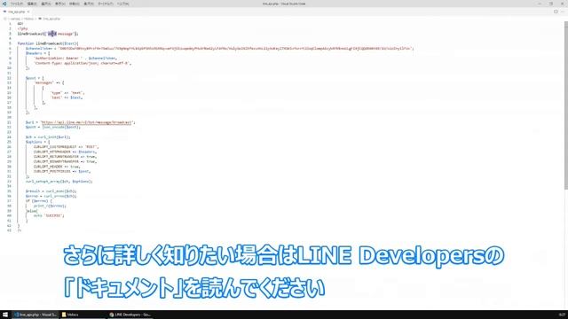Click the 'text' => $text line

(67, 97)
